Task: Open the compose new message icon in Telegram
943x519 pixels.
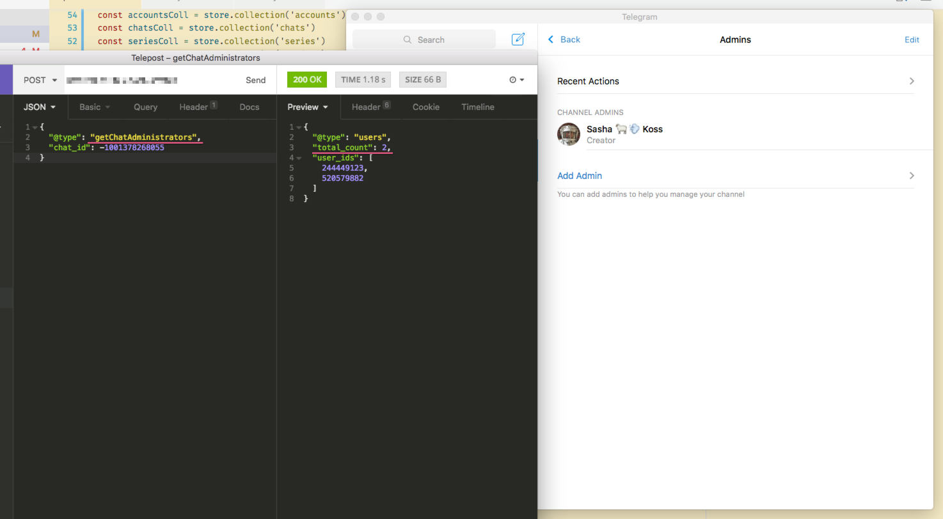Action: pos(518,39)
